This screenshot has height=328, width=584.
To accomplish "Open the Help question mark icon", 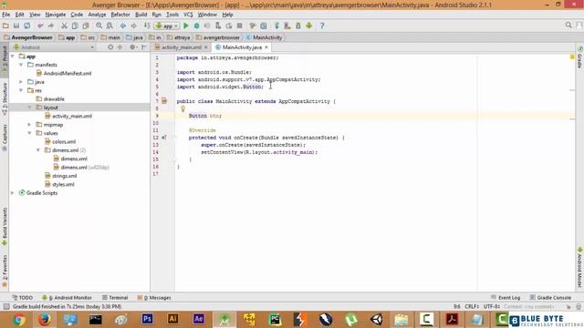I will pos(322,26).
